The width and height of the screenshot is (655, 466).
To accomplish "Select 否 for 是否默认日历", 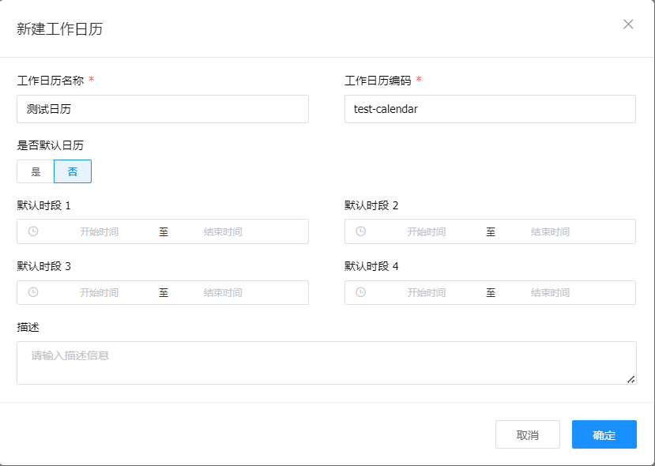I will 73,171.
